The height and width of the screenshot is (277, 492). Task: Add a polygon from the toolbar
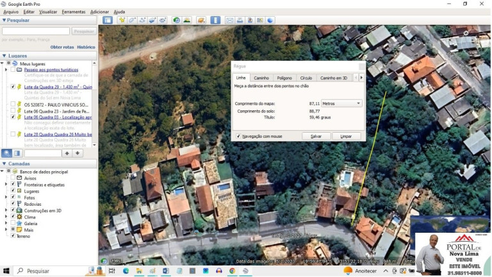tap(132, 20)
